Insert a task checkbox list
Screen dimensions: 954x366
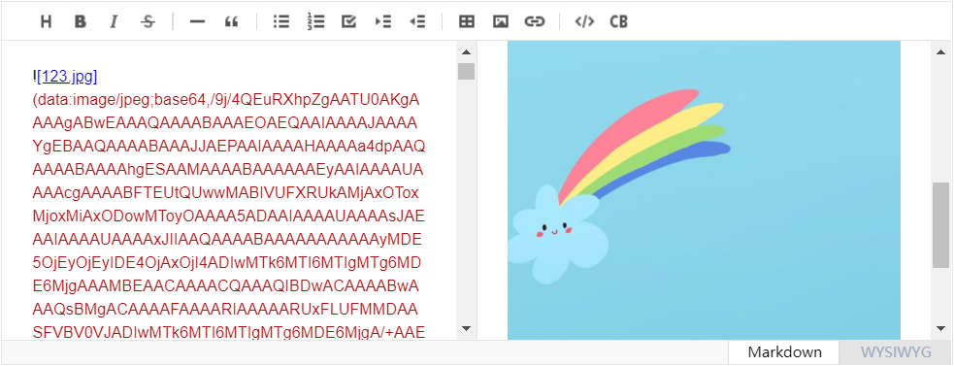pos(348,21)
